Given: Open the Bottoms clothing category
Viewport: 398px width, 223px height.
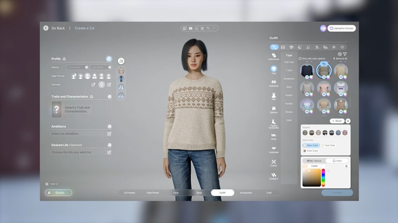Looking at the screenshot, I should click(x=274, y=110).
